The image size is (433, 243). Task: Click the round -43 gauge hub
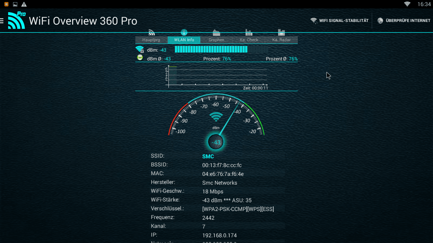[x=216, y=142]
